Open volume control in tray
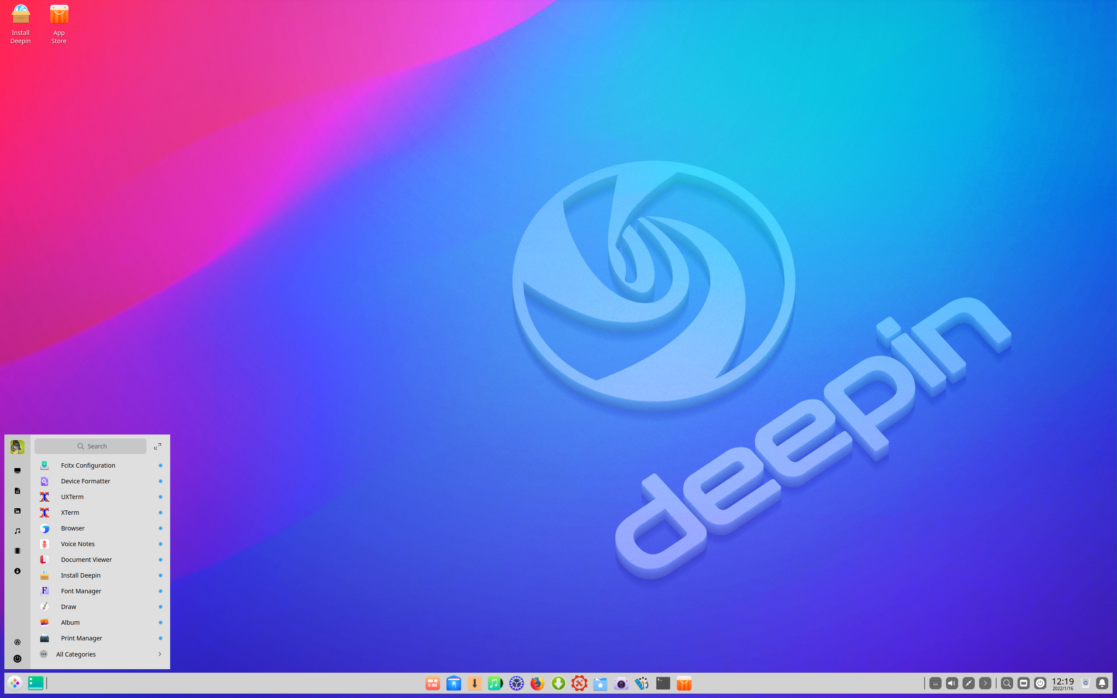1117x698 pixels. 952,683
